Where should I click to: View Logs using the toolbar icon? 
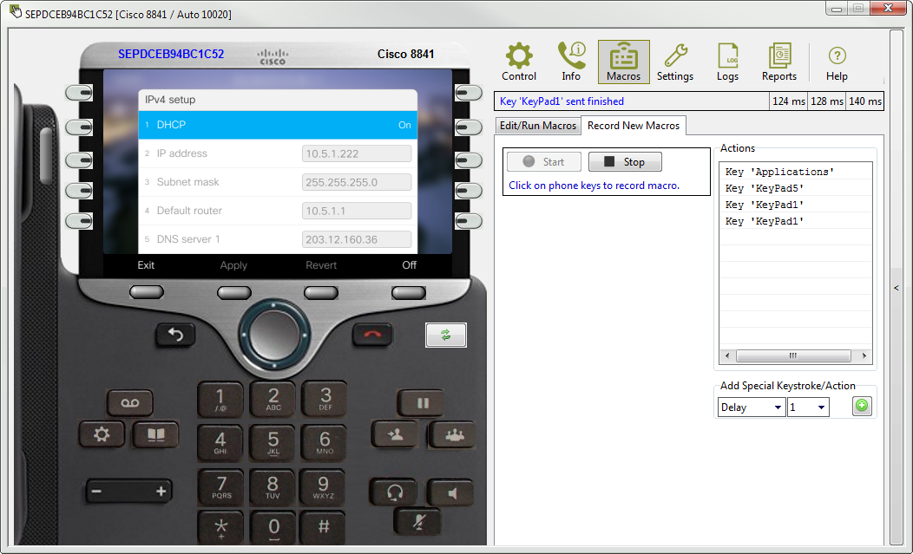pos(727,61)
